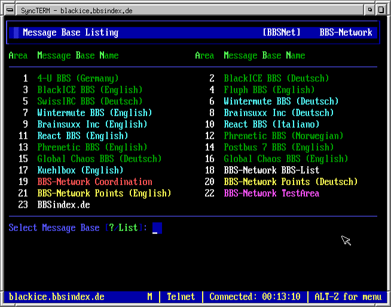Click BBS-Network text in the header bar
391x307 pixels.
(x=346, y=32)
